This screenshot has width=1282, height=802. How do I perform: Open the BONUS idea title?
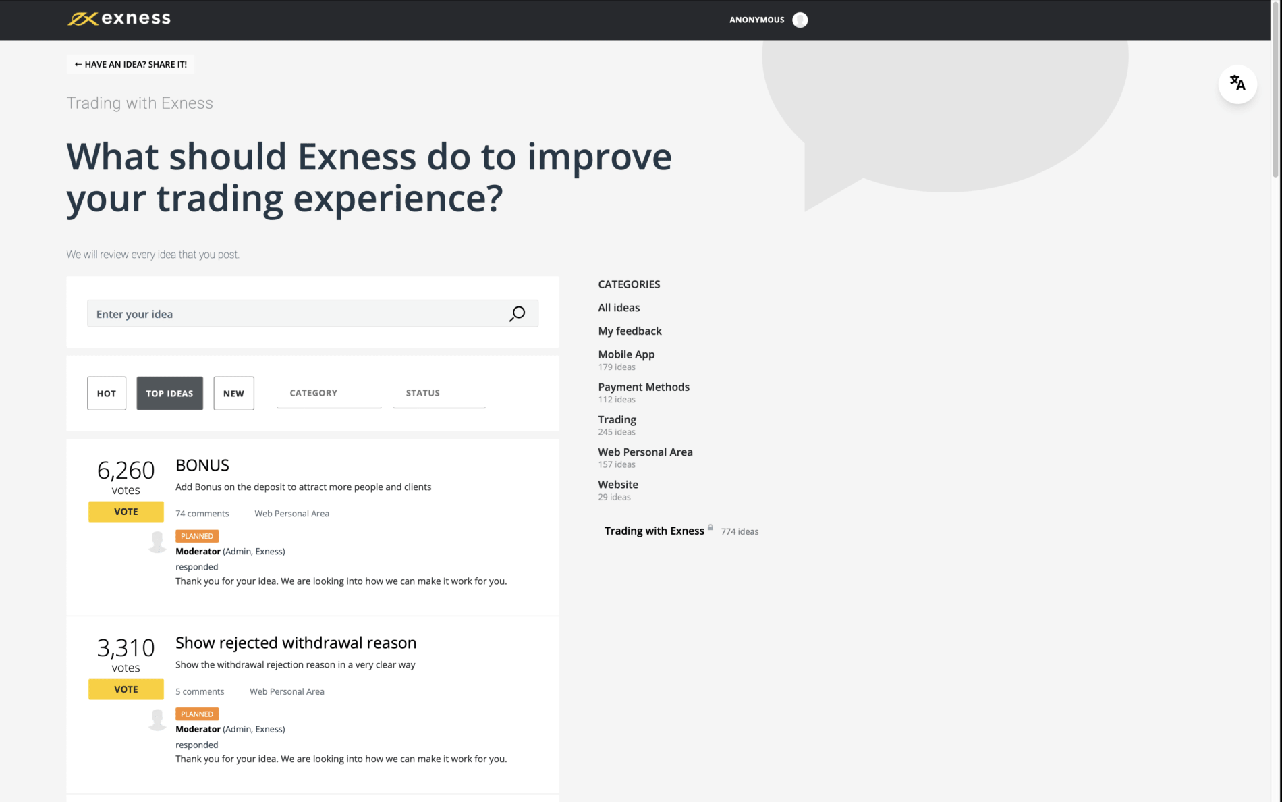click(202, 465)
